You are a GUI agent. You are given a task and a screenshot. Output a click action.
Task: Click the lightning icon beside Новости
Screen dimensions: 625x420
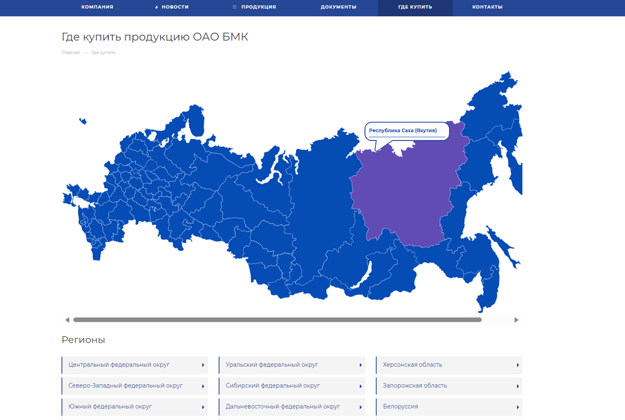pos(157,7)
